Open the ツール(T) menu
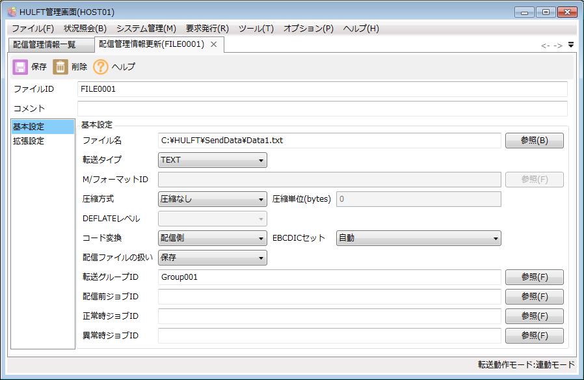The width and height of the screenshot is (584, 380). click(256, 29)
